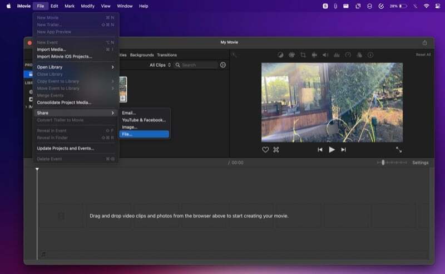Viewport: 445px width, 274px height.
Task: Click the magic wand auto-enhance icon
Action: click(x=234, y=55)
